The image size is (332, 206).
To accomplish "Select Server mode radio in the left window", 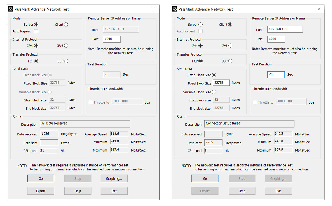I will pos(36,25).
